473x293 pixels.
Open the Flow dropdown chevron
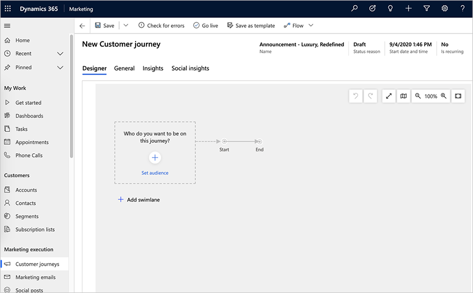(x=311, y=26)
